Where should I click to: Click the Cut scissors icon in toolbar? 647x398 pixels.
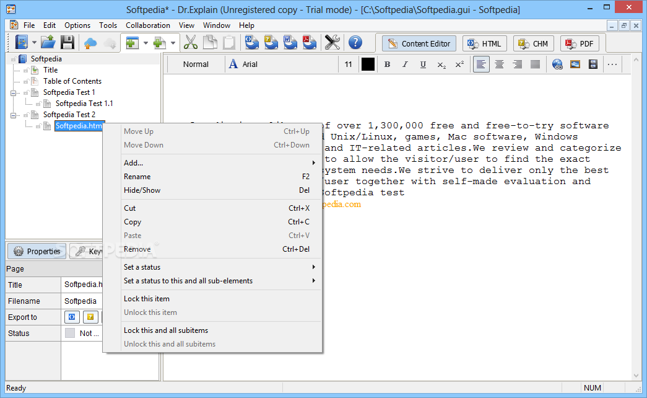tap(190, 43)
